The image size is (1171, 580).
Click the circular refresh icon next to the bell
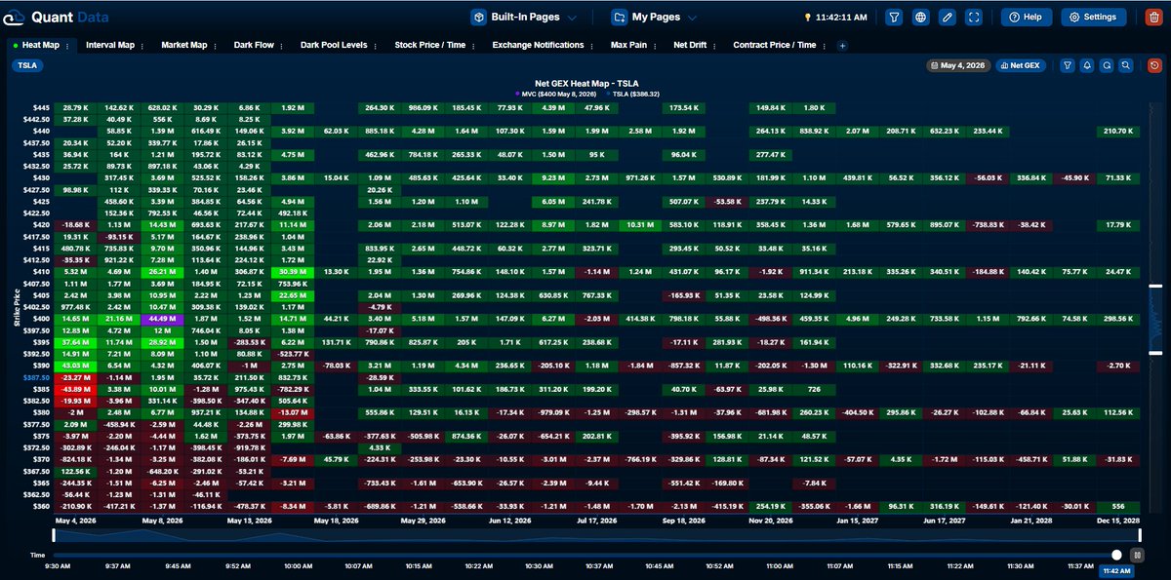(x=1107, y=65)
